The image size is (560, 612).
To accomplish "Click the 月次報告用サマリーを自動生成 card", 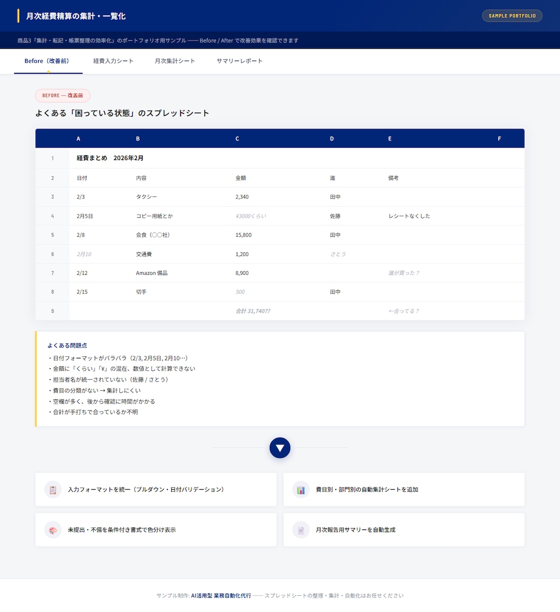I will tap(404, 530).
